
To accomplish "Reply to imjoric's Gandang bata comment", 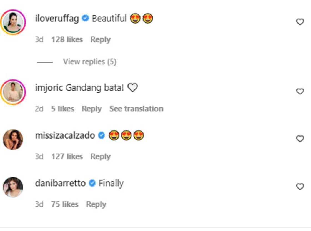I will click(92, 109).
